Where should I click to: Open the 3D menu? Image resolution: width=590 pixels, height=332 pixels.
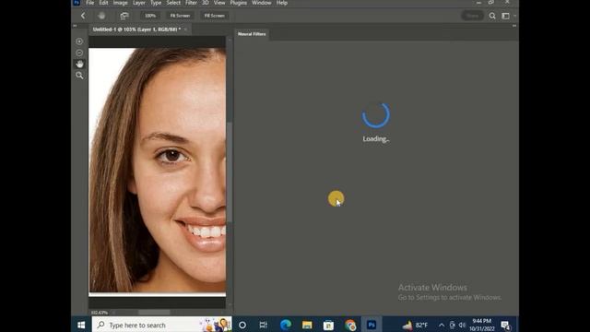point(206,3)
